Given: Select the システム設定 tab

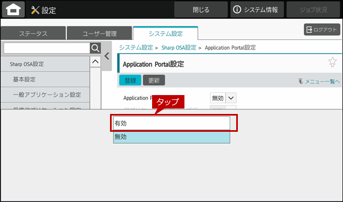Looking at the screenshot, I should (x=166, y=33).
